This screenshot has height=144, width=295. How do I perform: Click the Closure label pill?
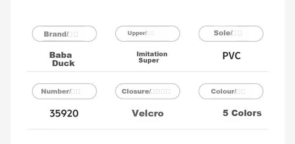pos(147,91)
